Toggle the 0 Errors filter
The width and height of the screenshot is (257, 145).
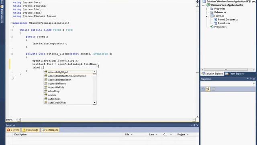pyautogui.click(x=13, y=130)
